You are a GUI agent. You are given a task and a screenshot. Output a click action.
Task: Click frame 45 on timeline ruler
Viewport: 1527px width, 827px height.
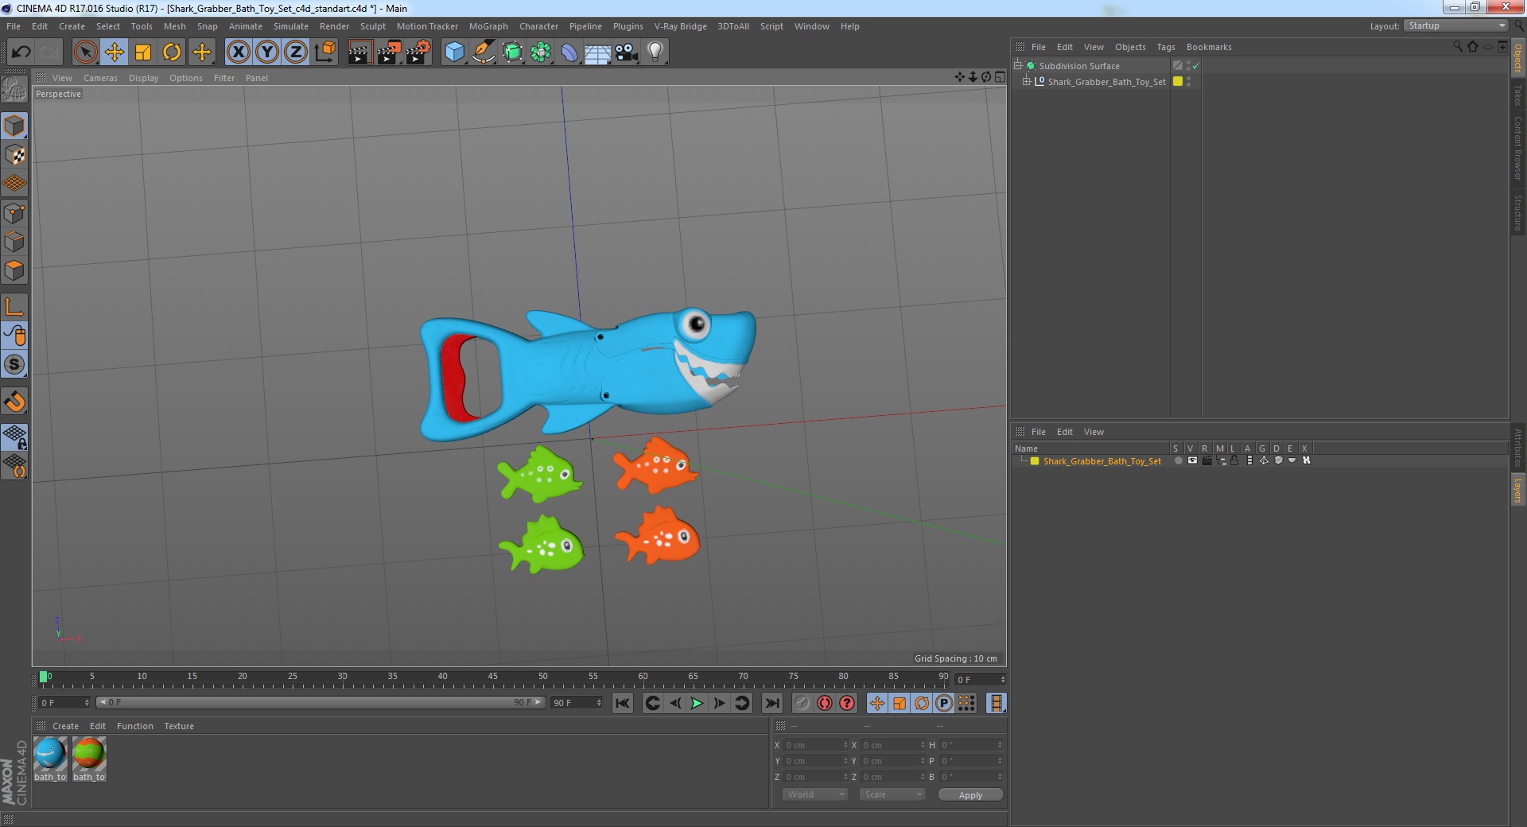click(x=493, y=677)
